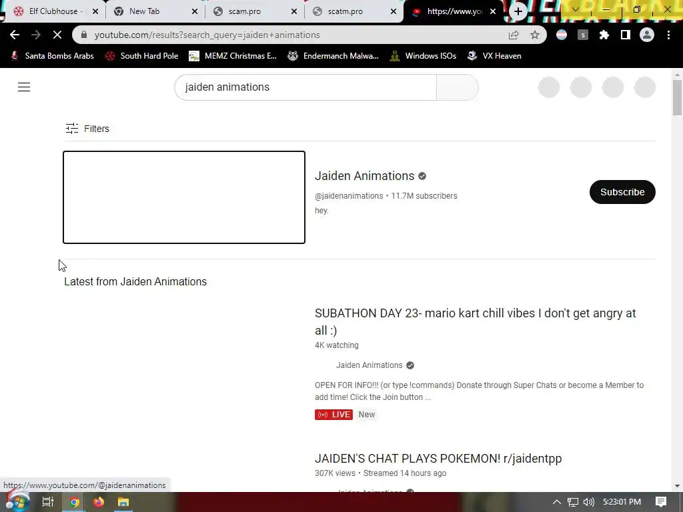Subscribe to Jaiden Animations

(622, 192)
